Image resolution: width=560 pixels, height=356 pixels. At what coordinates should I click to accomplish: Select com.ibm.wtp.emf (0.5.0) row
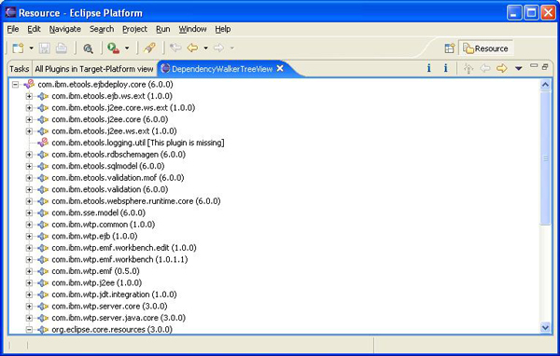[95, 271]
